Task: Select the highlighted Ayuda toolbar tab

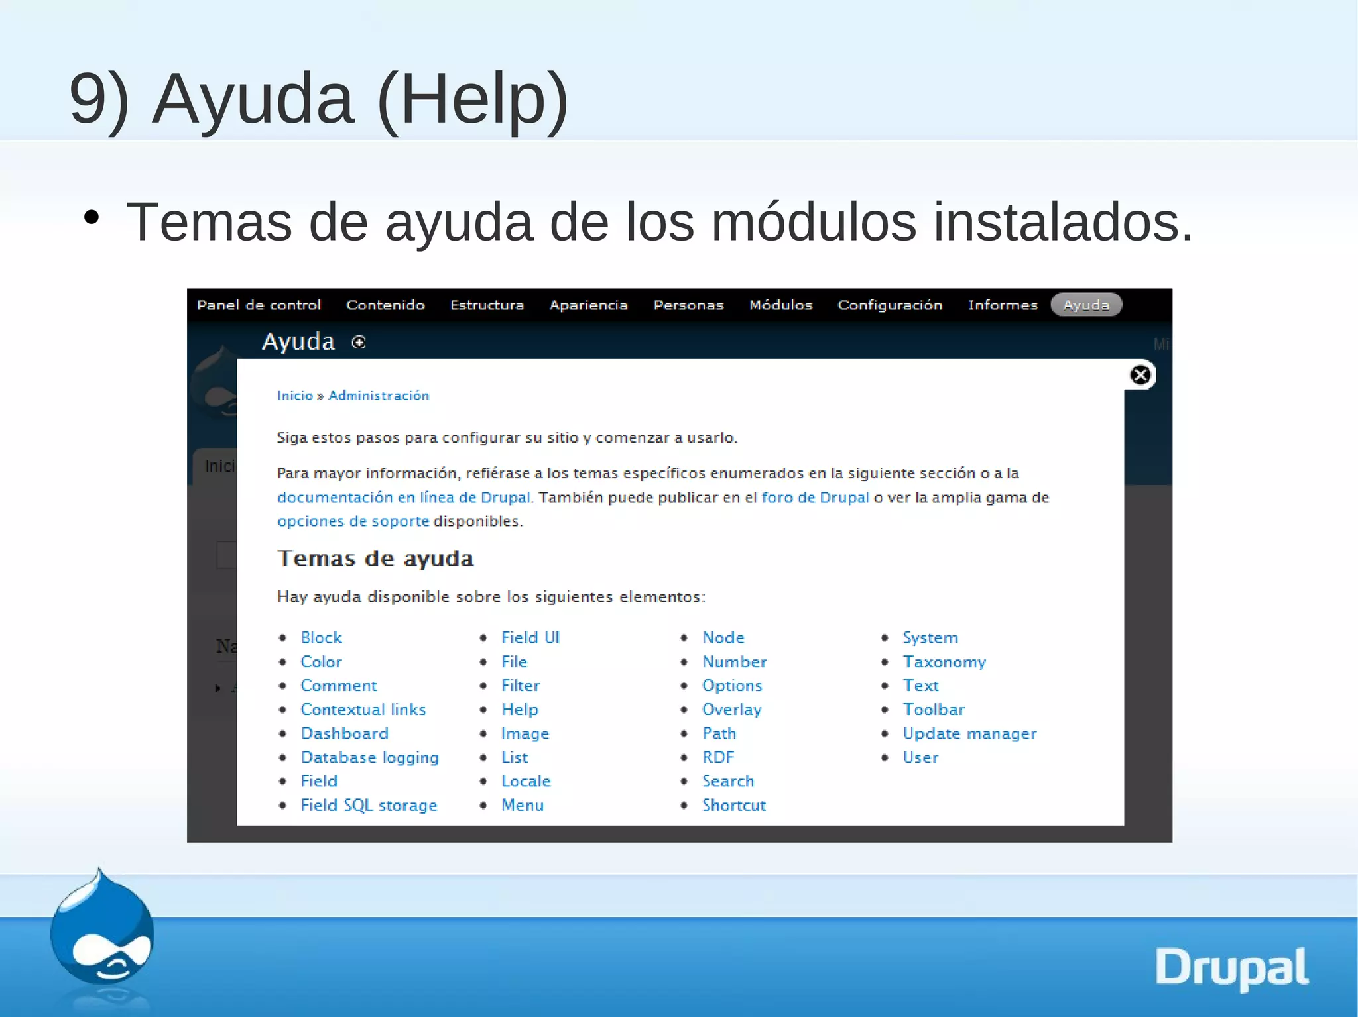Action: [x=1086, y=305]
